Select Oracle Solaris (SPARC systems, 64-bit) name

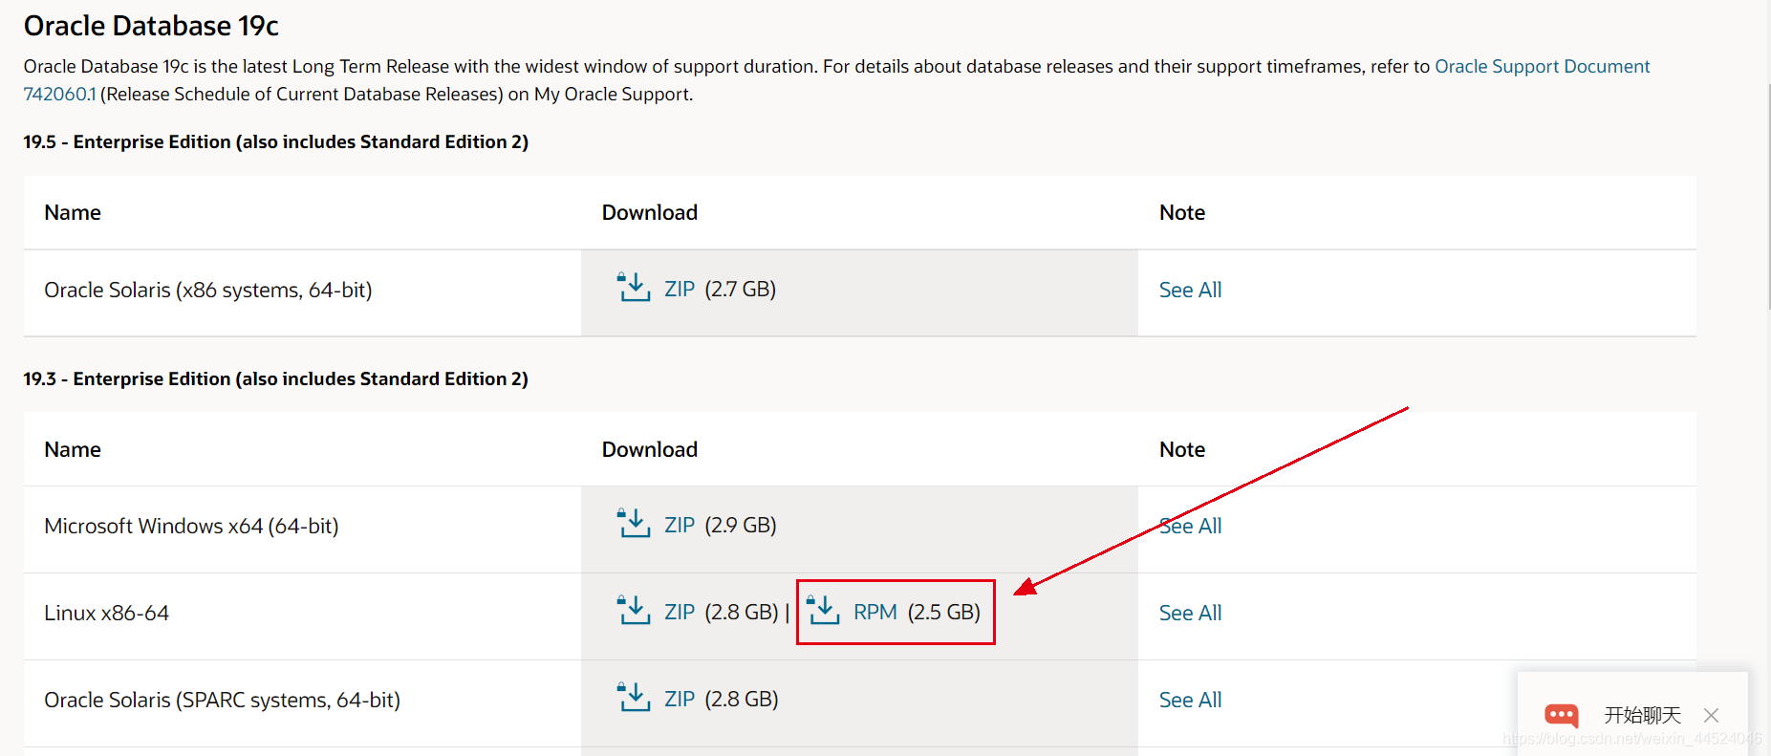[222, 700]
